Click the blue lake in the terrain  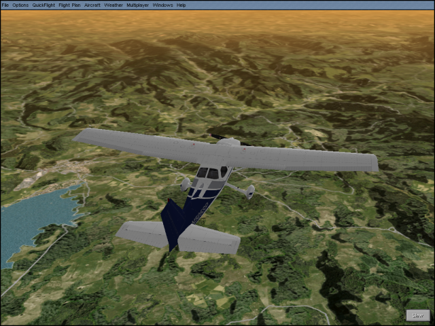coord(31,219)
